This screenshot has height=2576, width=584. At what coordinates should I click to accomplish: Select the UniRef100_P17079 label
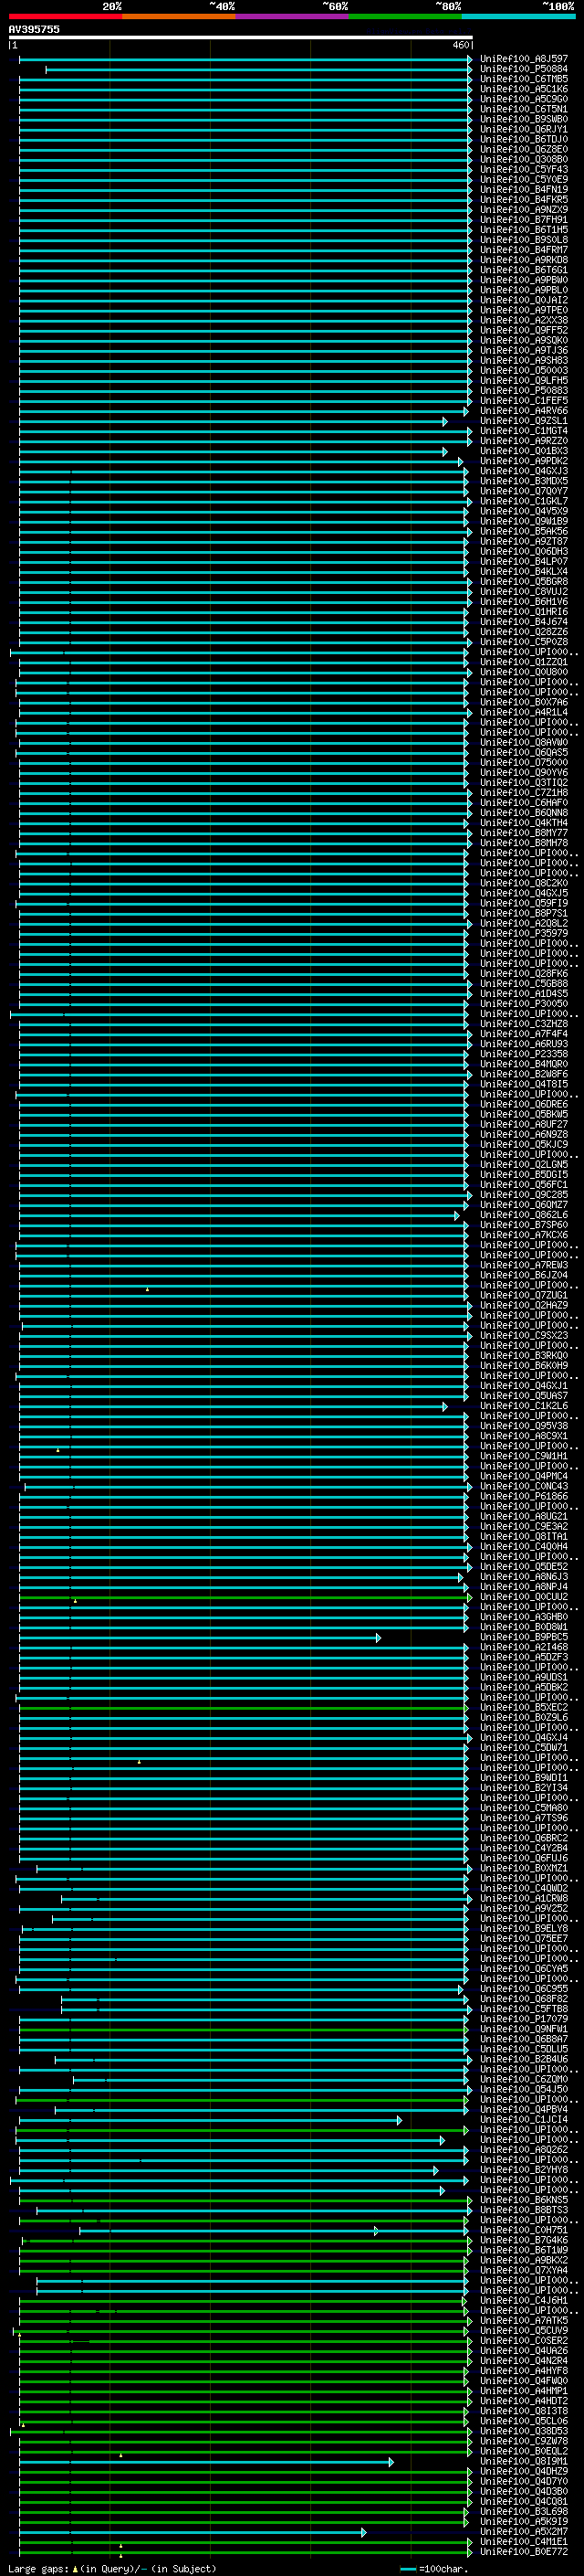[x=524, y=2019]
